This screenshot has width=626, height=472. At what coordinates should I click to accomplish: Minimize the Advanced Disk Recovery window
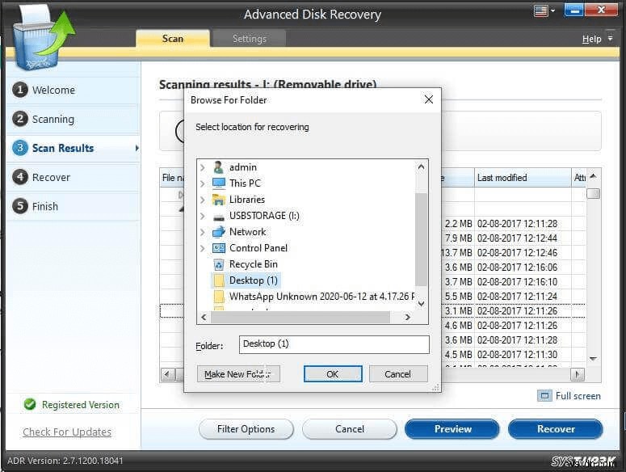point(574,11)
